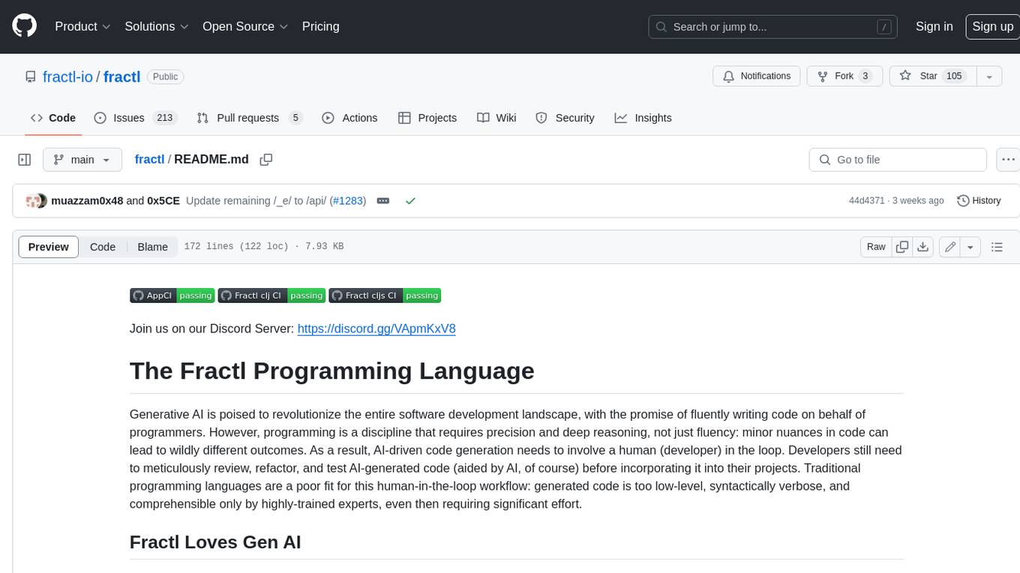Open the star lists dropdown arrow

(989, 76)
